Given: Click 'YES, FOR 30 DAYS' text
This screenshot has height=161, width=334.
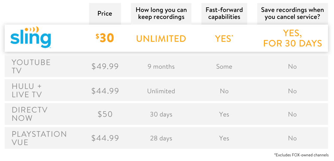Looking at the screenshot, I should pyautogui.click(x=292, y=38).
